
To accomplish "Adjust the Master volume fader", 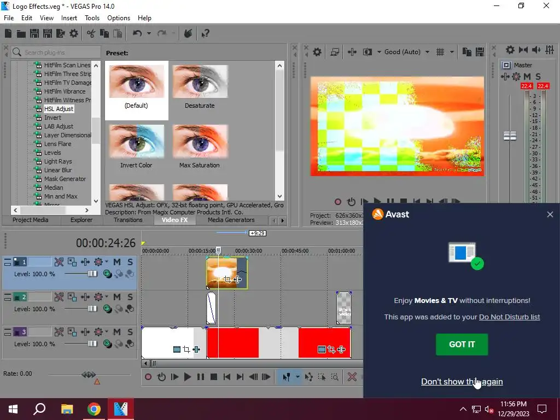I will click(x=510, y=136).
